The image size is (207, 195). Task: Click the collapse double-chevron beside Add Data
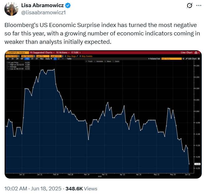(x=183, y=58)
